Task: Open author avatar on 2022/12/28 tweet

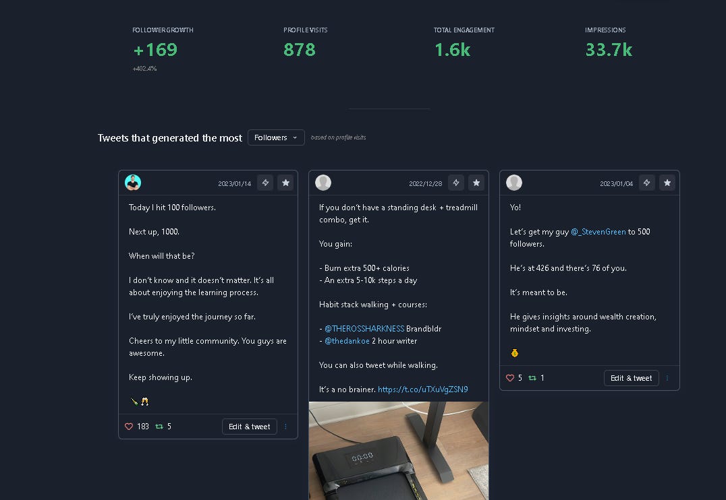Action: [323, 183]
